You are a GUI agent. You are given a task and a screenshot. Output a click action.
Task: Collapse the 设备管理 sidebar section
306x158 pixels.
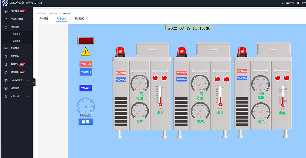click(29, 27)
